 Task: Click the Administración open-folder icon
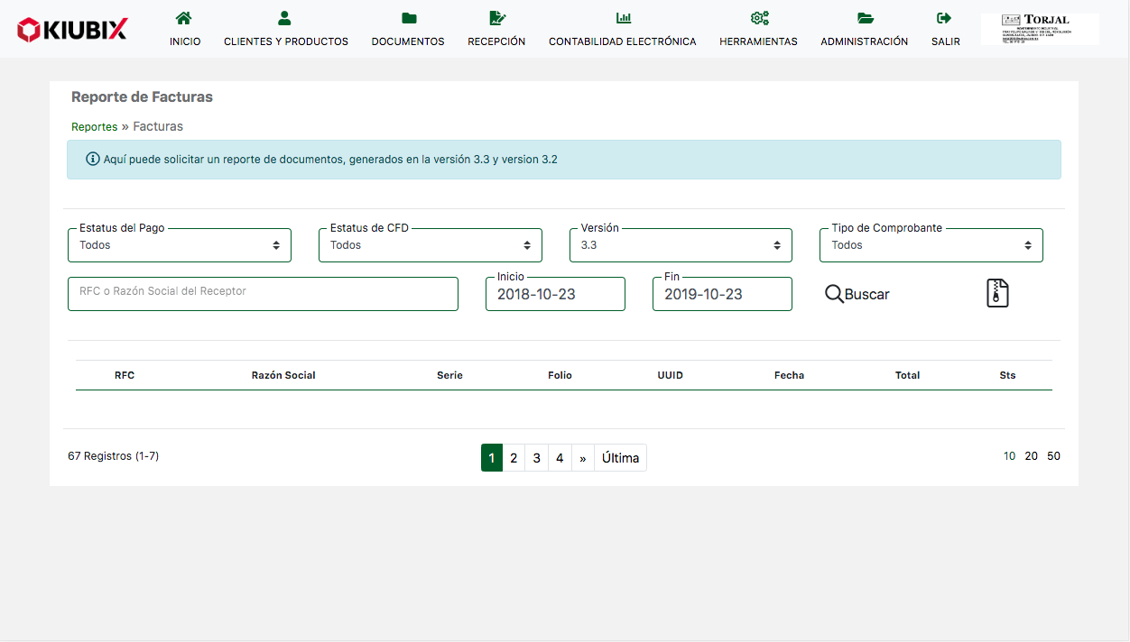point(865,18)
